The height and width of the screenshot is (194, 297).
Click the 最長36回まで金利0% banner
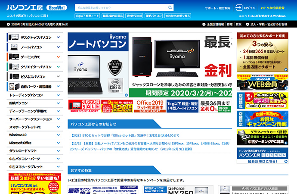coord(215,106)
